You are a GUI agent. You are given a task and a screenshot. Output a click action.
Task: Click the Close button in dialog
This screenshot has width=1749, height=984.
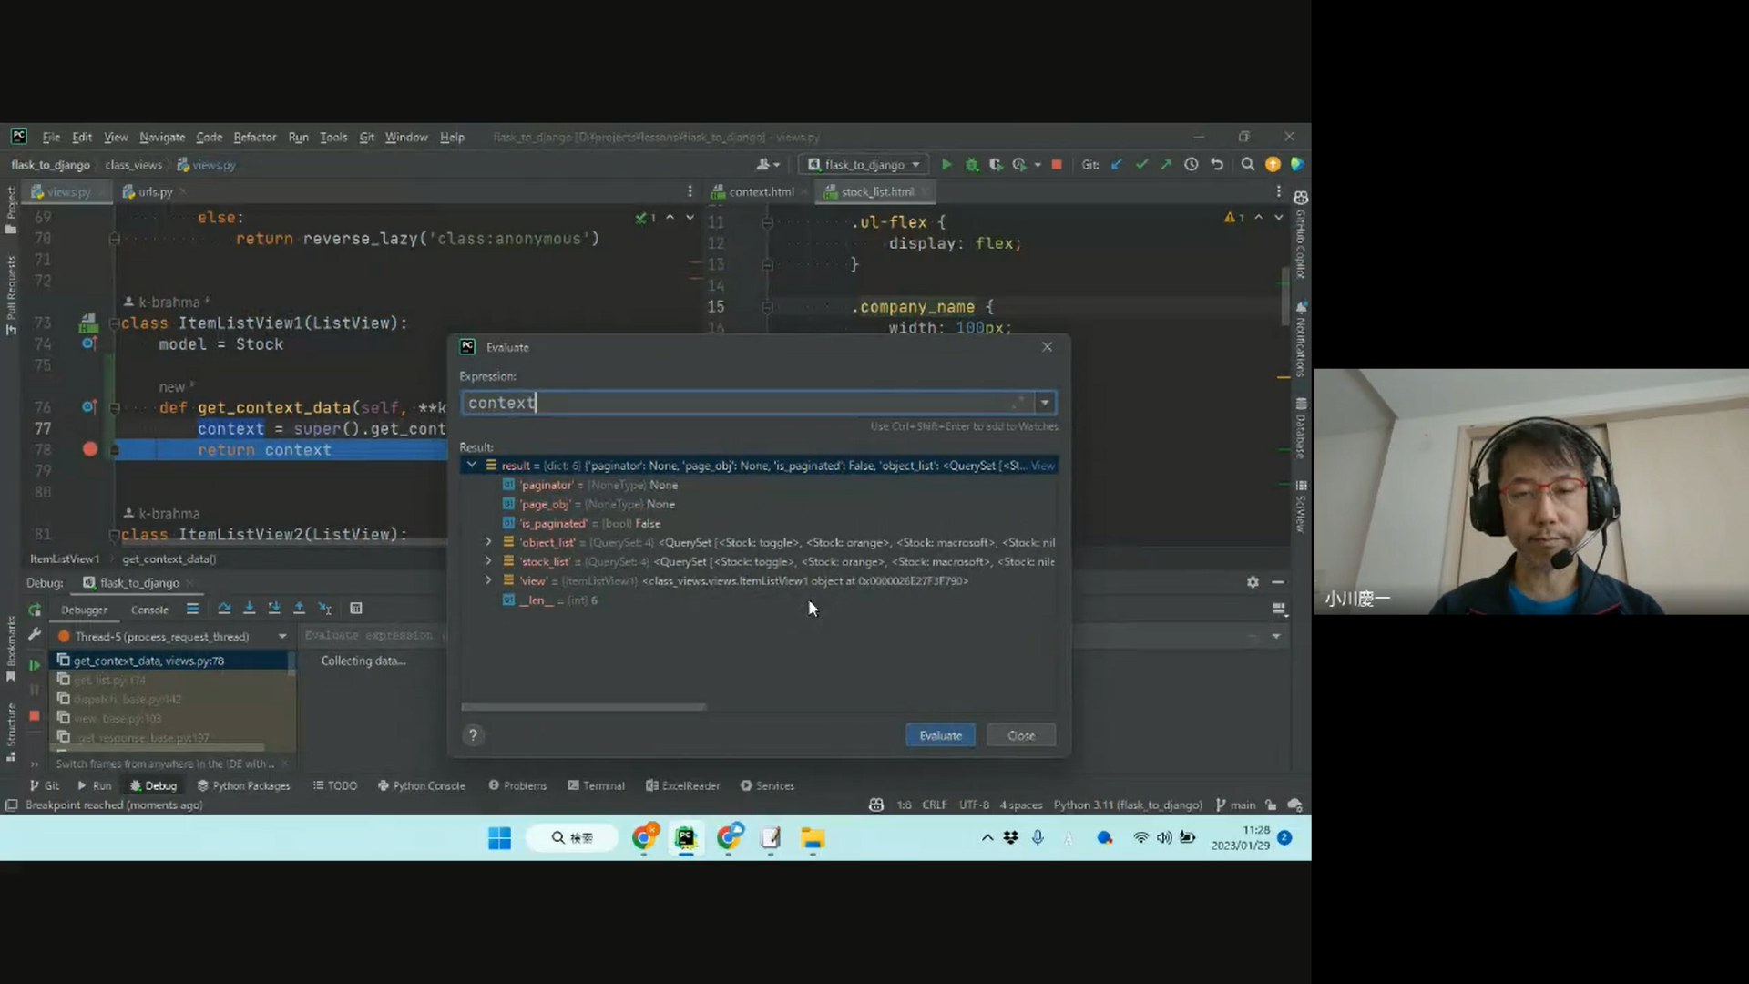1020,735
